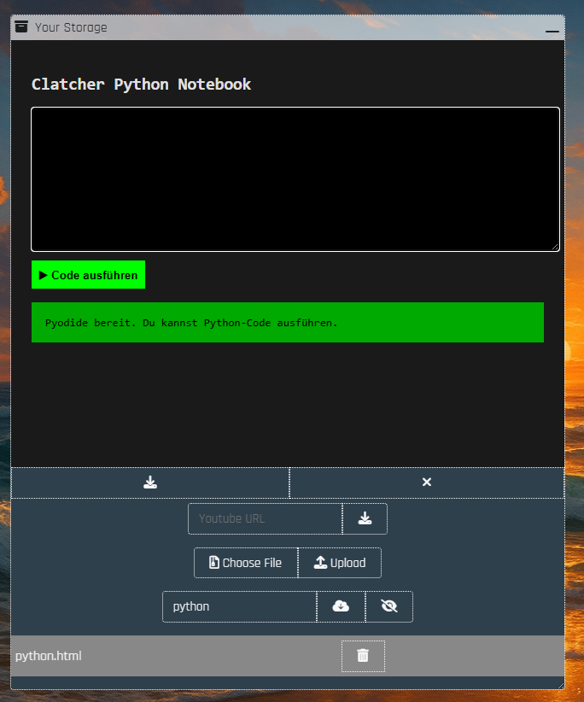Click the code editor resize grip
The height and width of the screenshot is (702, 584).
tap(555, 247)
